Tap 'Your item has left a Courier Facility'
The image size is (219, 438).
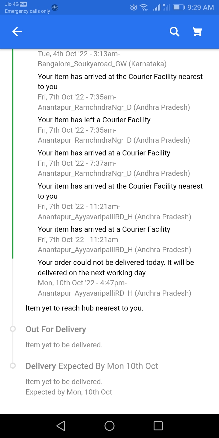[94, 120]
